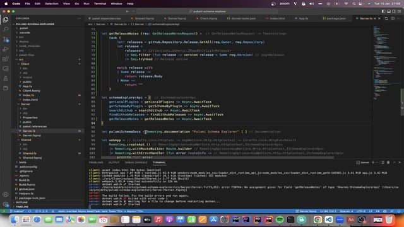Open the Remote Explorer view icon
Image resolution: width=404 pixels, height=227 pixels.
[6, 69]
